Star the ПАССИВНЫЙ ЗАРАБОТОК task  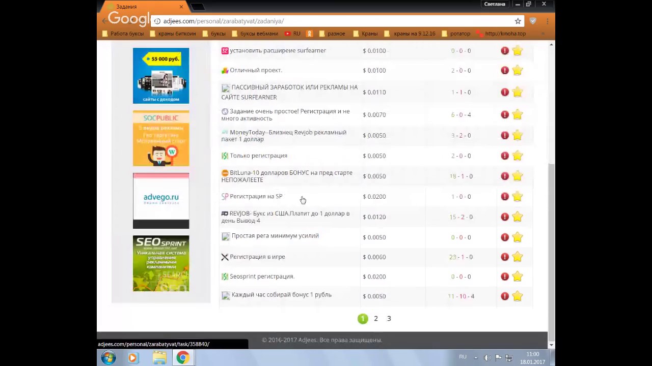[x=518, y=92]
